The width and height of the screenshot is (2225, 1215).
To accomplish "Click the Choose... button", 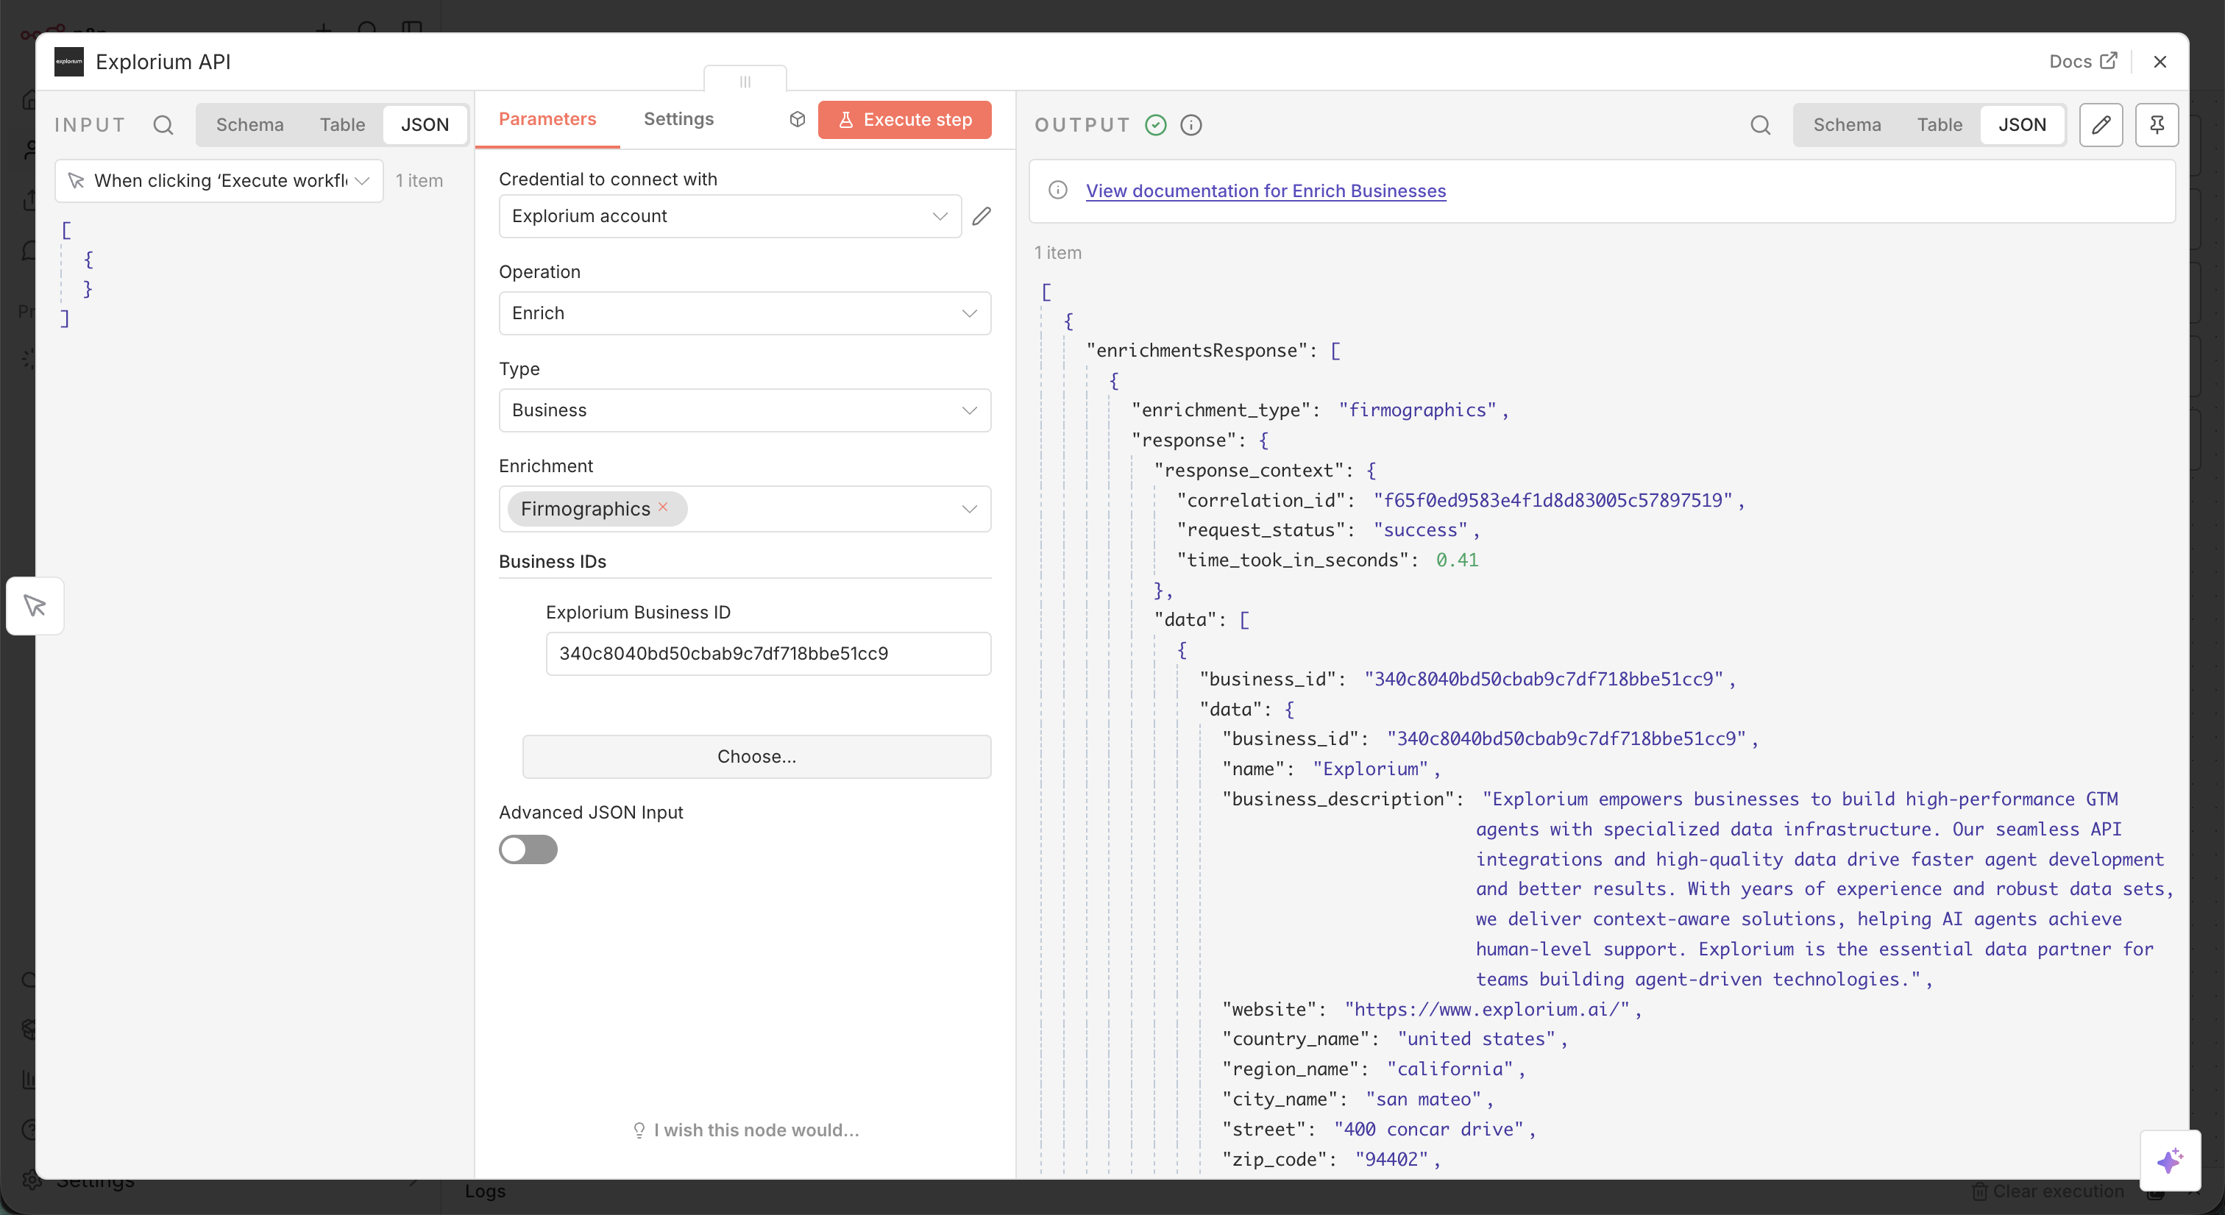I will 756,757.
